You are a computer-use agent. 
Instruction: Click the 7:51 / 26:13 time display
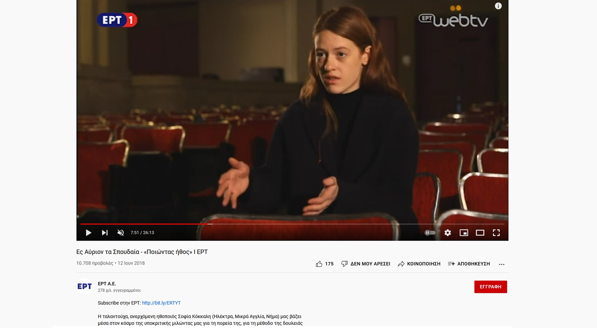(x=142, y=233)
